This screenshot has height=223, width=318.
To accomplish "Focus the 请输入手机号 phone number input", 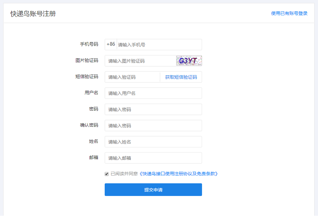I will 159,45.
